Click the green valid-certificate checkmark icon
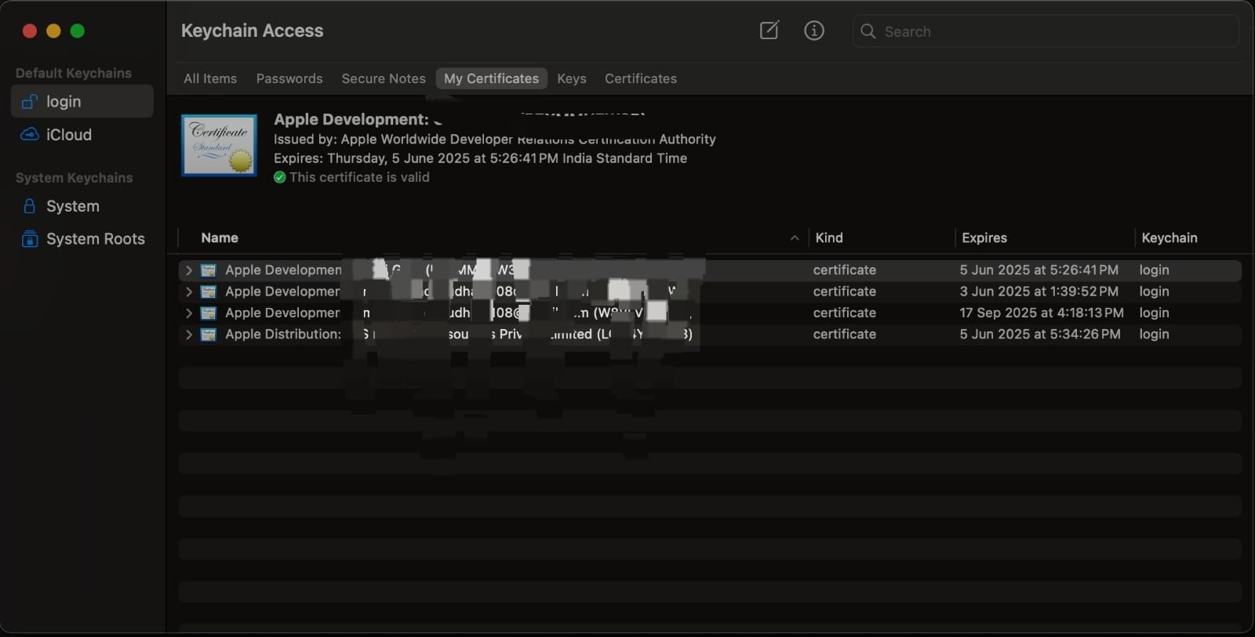The height and width of the screenshot is (637, 1255). (279, 177)
